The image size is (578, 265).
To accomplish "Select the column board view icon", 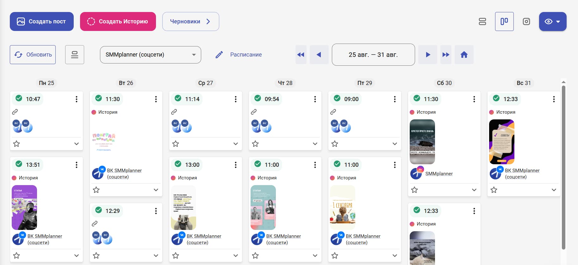I will [x=504, y=21].
